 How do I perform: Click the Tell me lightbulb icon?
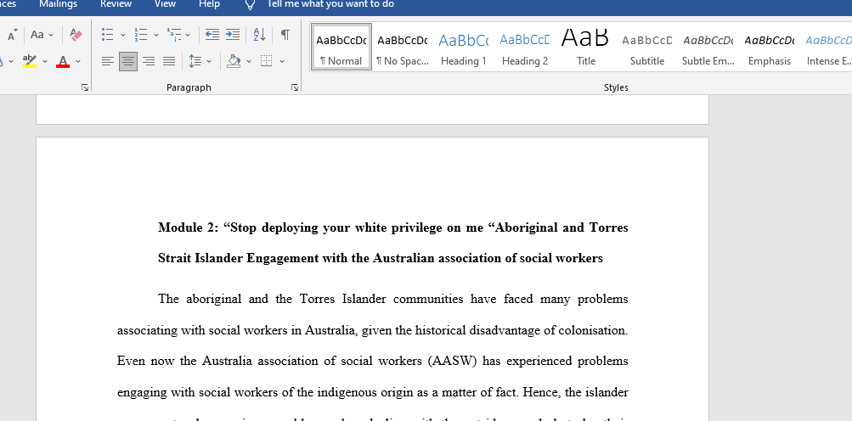pos(250,4)
